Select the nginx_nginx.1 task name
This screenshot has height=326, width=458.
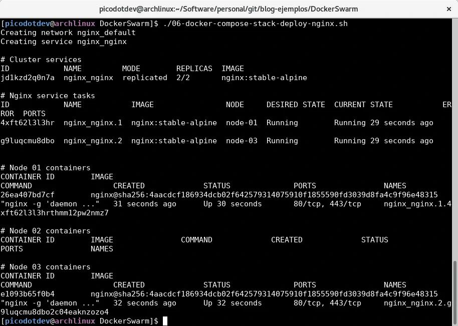click(93, 123)
